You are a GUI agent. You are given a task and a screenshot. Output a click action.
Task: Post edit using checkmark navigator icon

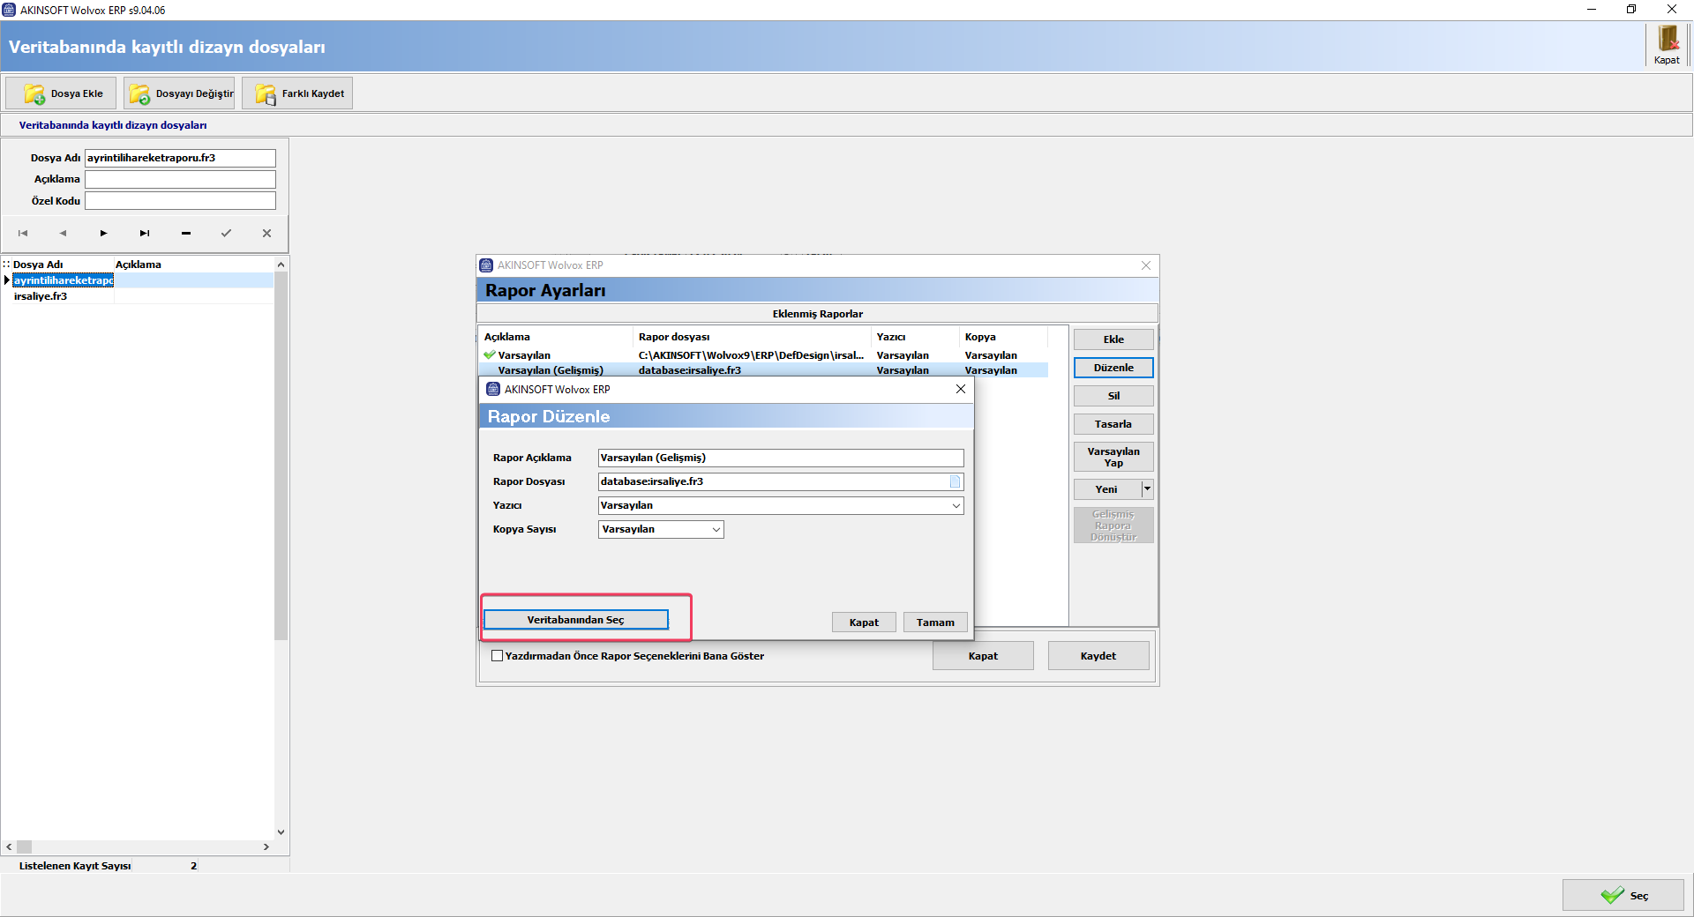[226, 234]
